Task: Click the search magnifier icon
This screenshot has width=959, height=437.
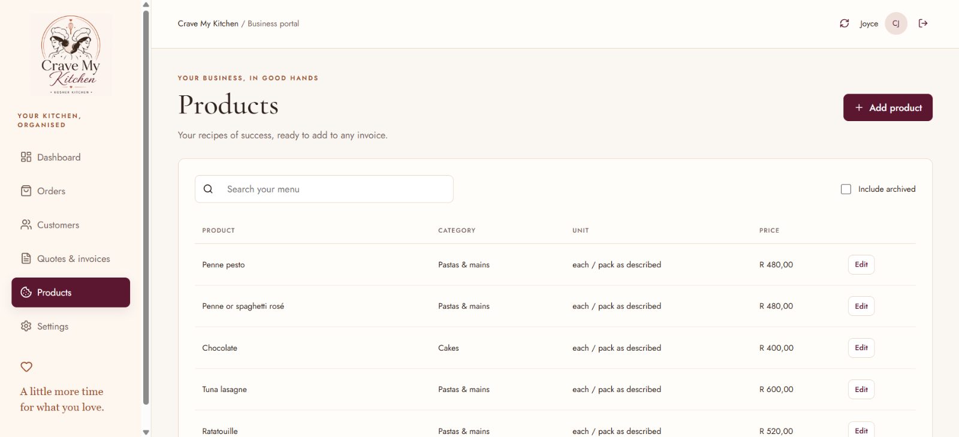Action: (x=208, y=189)
